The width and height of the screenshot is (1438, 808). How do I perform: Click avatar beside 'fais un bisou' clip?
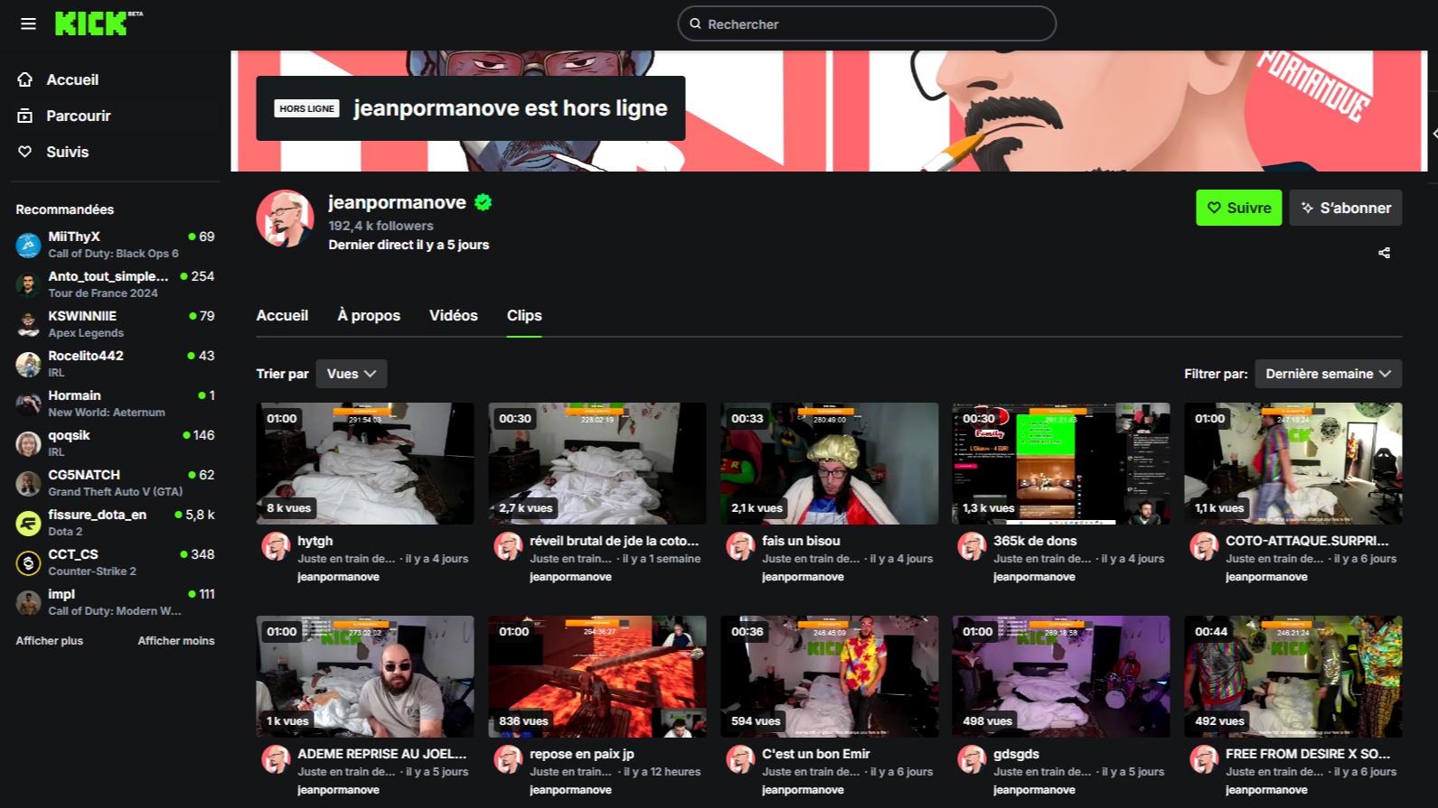740,546
